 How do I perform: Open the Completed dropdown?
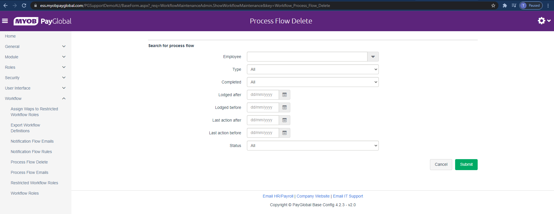click(313, 82)
